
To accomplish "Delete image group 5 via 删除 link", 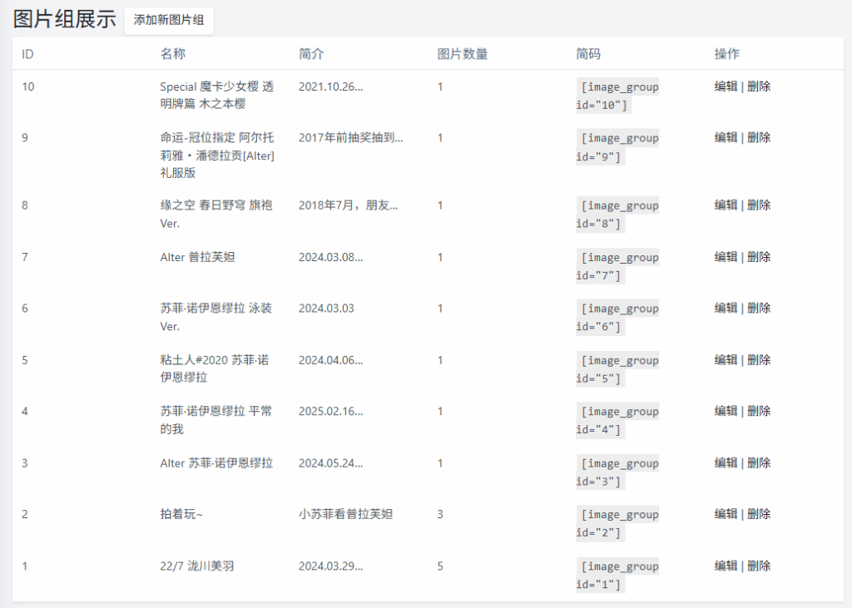I will click(x=759, y=359).
